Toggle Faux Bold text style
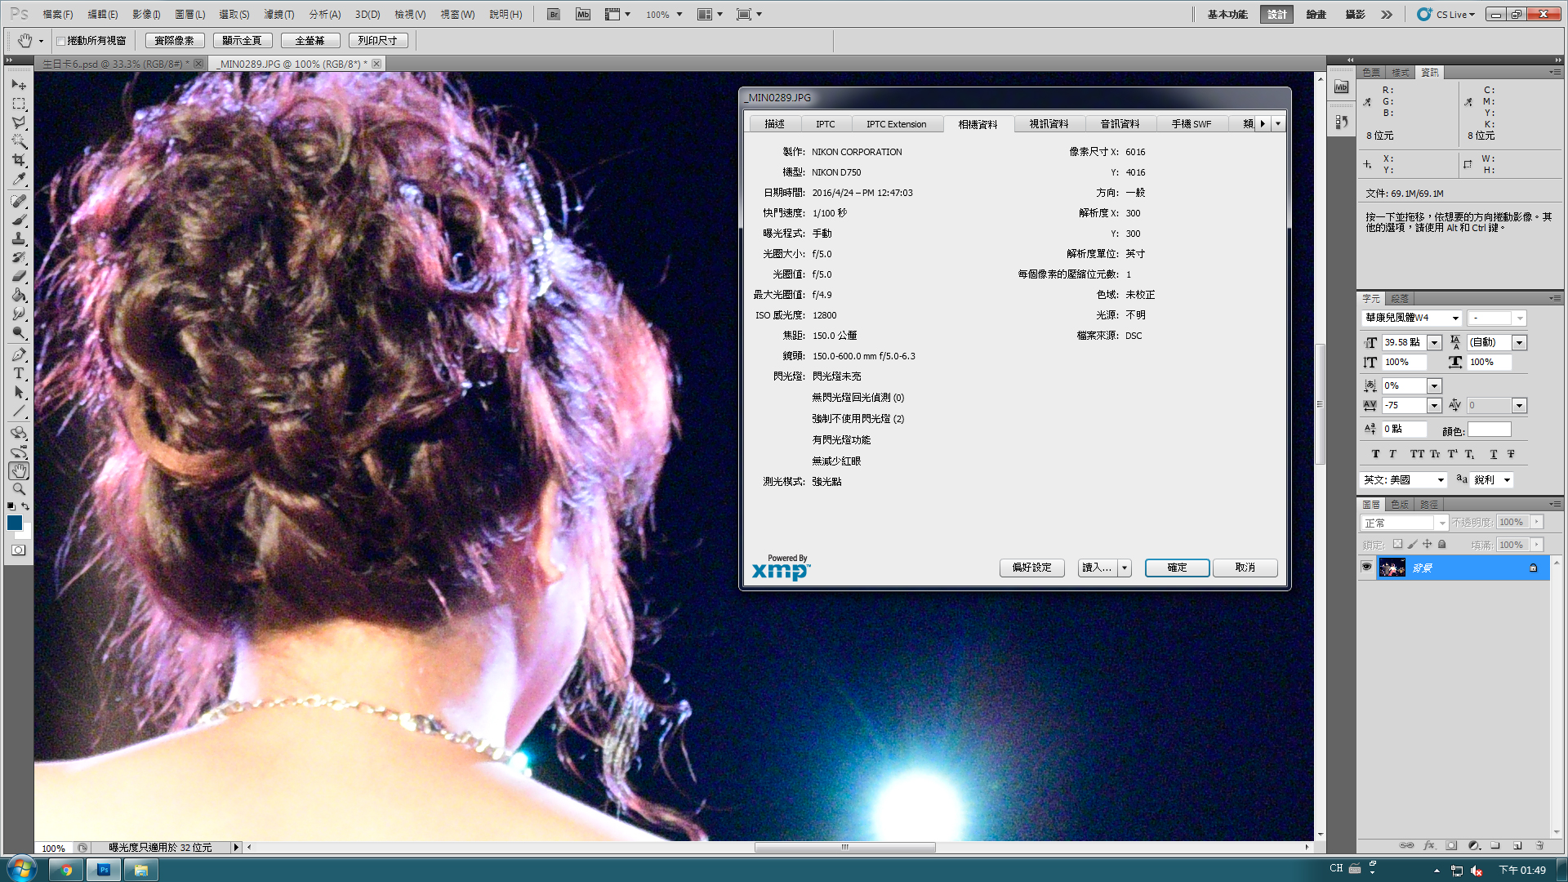The width and height of the screenshot is (1568, 882). (x=1375, y=454)
